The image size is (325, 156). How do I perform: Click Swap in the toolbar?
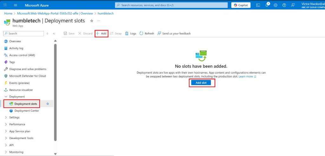[x=116, y=34]
